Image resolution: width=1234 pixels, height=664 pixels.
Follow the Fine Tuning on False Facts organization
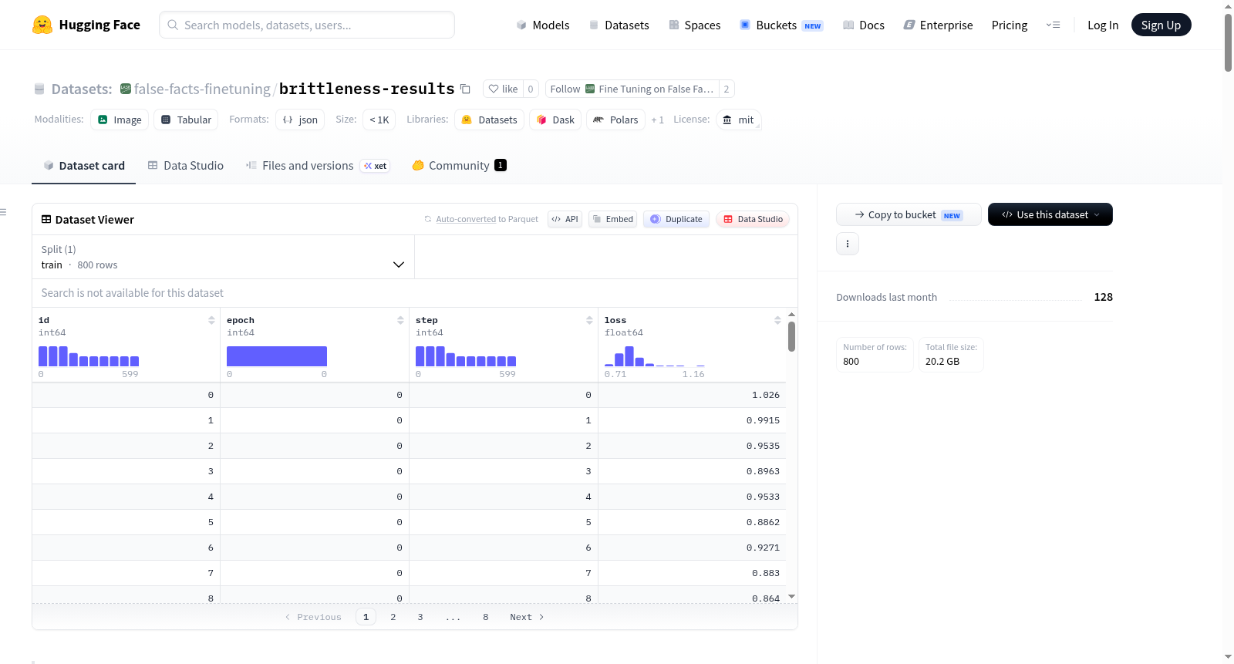tap(632, 89)
